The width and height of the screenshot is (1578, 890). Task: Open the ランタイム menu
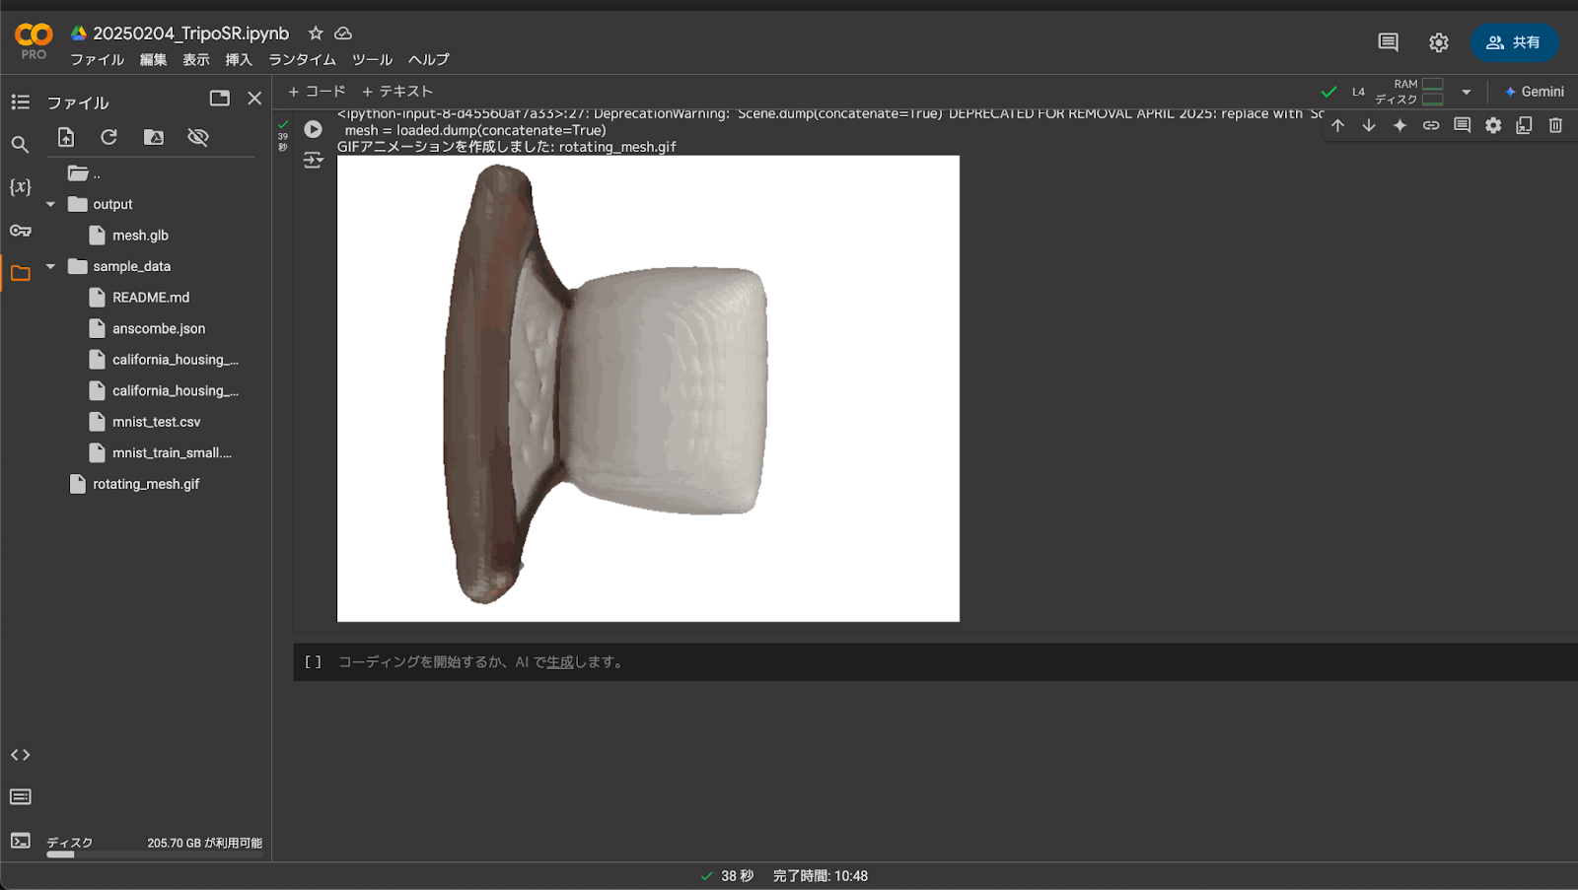(302, 59)
